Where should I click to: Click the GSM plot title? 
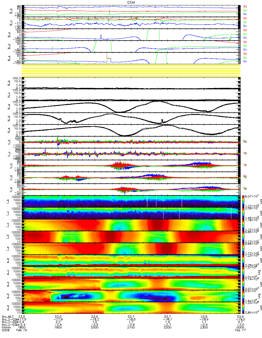pos(130,2)
